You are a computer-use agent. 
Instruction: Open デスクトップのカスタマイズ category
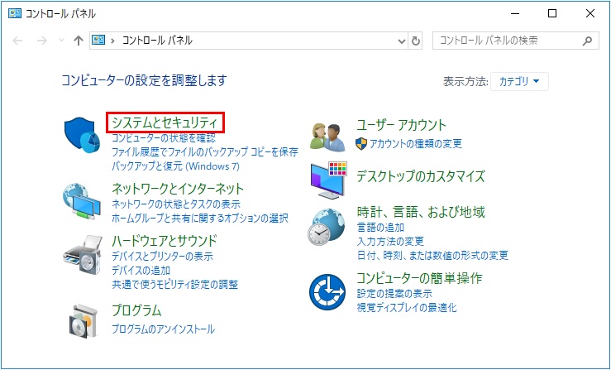click(x=421, y=176)
